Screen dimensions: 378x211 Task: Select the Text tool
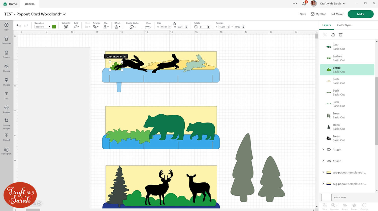pos(7,96)
